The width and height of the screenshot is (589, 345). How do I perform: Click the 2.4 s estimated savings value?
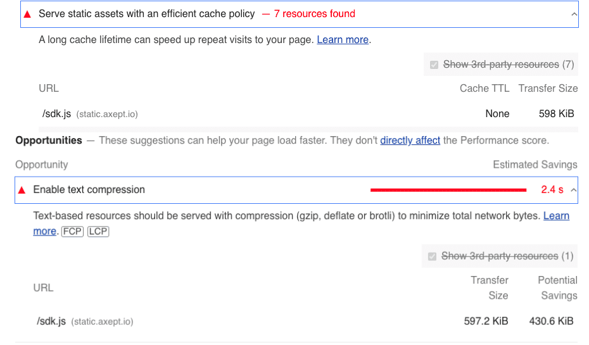[552, 189]
